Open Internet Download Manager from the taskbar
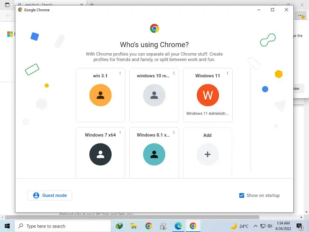The height and width of the screenshot is (232, 309). click(x=119, y=226)
